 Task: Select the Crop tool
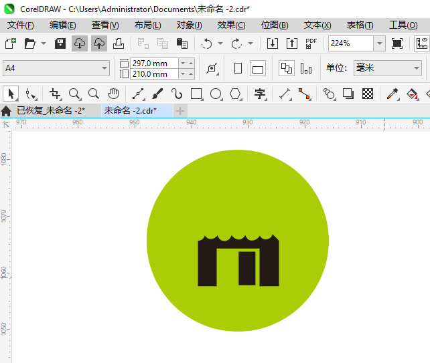tap(55, 94)
